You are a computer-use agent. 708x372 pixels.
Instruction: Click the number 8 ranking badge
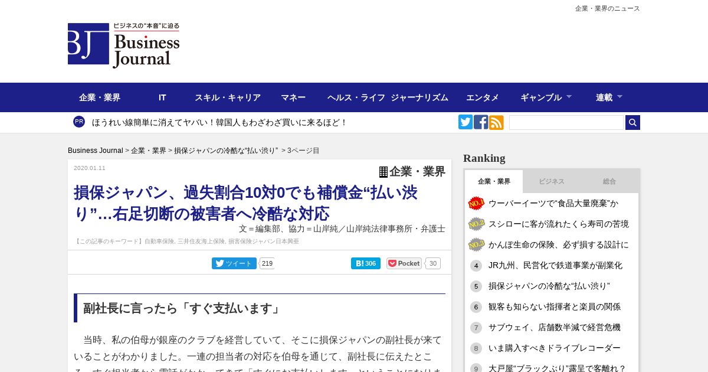[476, 348]
